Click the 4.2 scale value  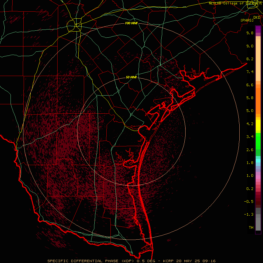[250, 124]
